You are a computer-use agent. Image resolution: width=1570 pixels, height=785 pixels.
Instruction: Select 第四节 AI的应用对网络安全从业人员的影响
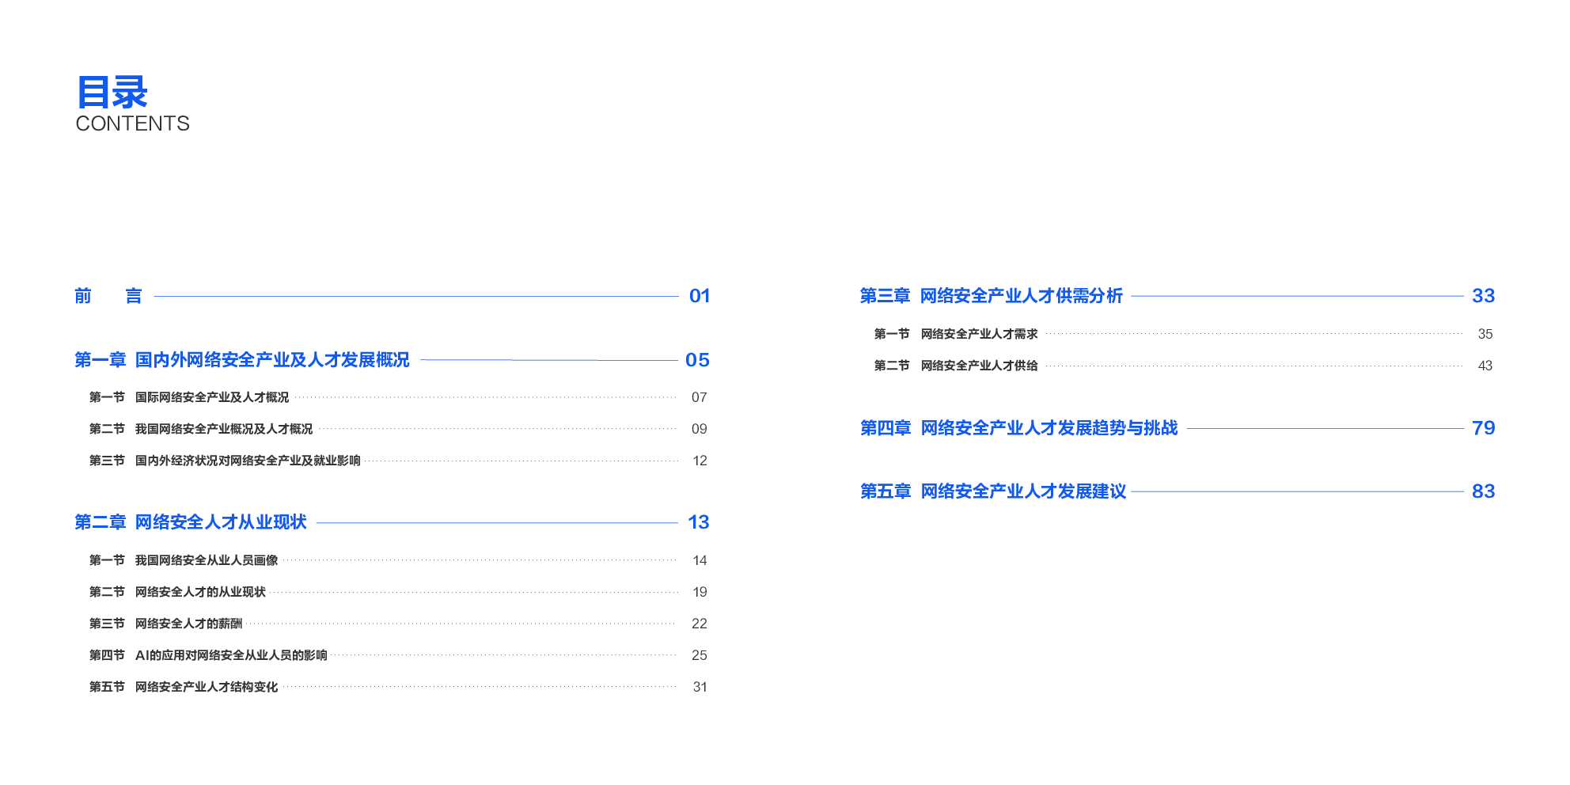[x=208, y=655]
